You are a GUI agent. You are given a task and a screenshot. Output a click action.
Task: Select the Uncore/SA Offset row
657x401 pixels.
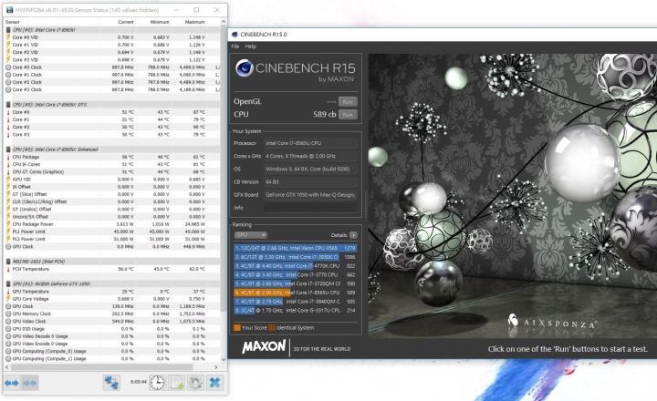pos(112,217)
